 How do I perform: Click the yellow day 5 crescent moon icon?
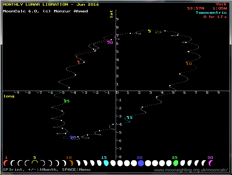[35, 163]
